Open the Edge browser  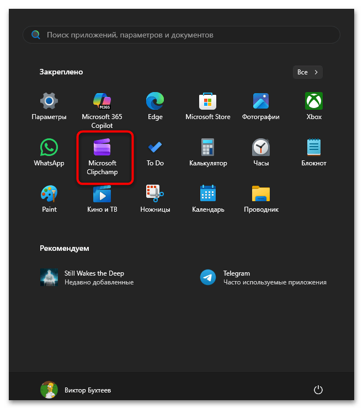155,106
